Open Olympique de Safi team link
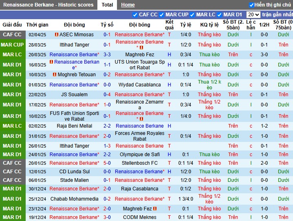This screenshot has width=293, height=221. click(x=140, y=155)
